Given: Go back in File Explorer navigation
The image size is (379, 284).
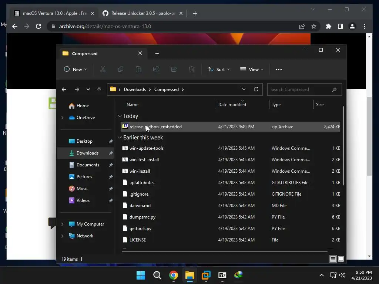Looking at the screenshot, I should pyautogui.click(x=64, y=89).
